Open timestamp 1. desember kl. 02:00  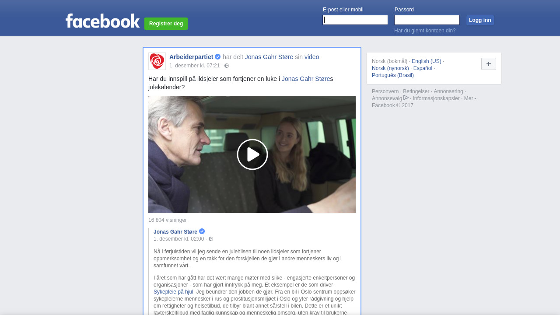pos(179,239)
